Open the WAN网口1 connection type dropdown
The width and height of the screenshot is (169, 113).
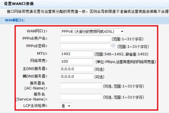[92, 31]
